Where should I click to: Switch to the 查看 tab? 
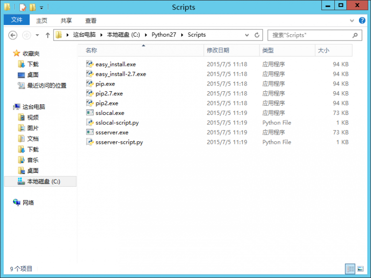point(91,20)
